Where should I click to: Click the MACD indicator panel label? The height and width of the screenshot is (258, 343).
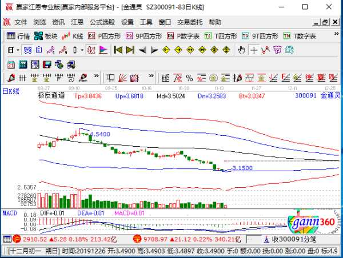click(x=10, y=213)
